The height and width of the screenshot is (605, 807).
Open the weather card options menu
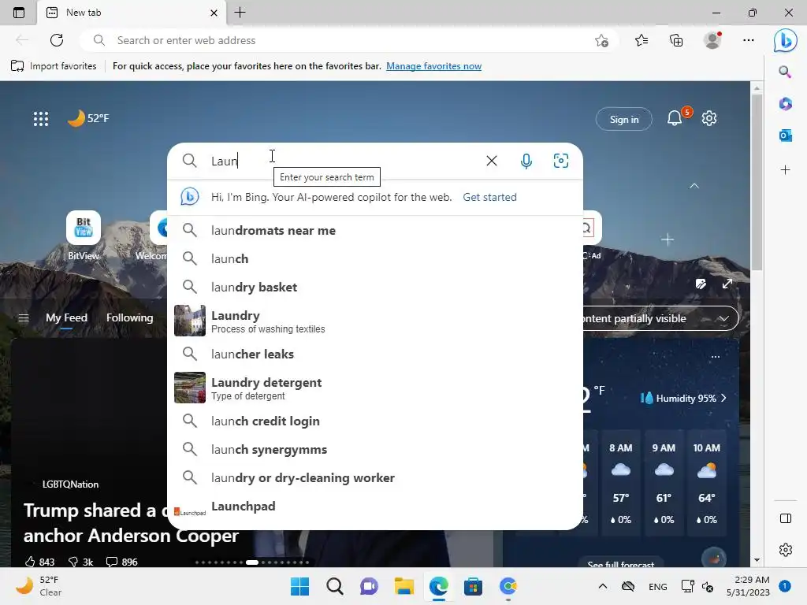pyautogui.click(x=716, y=357)
